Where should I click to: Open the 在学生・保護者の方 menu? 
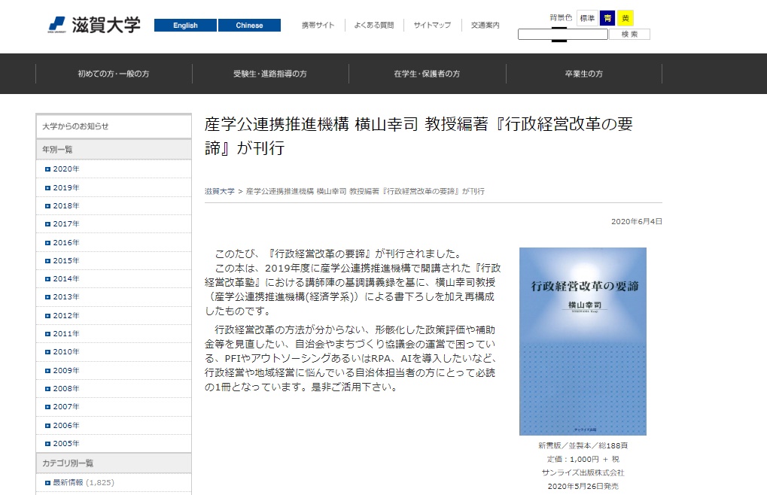pos(427,74)
